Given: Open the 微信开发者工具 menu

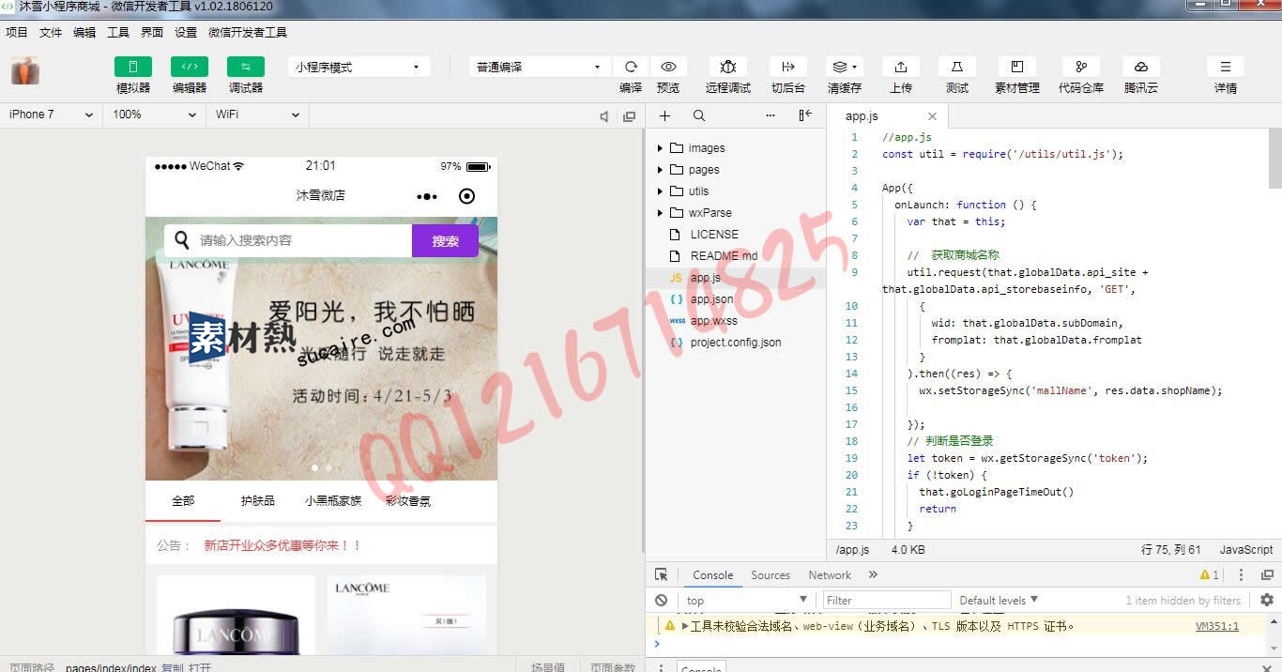Looking at the screenshot, I should 248,32.
